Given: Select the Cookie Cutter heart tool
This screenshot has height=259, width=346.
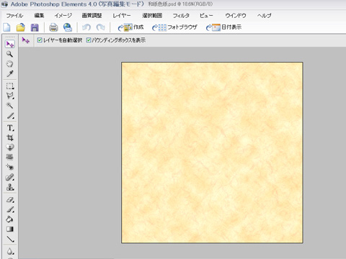Looking at the screenshot, I should pos(10,147).
